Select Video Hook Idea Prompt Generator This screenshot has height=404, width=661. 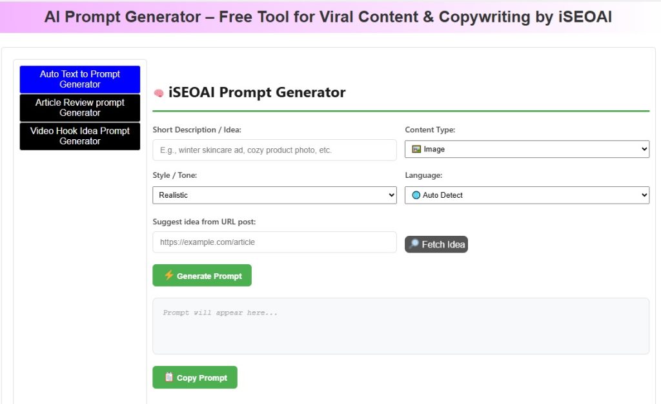(79, 136)
